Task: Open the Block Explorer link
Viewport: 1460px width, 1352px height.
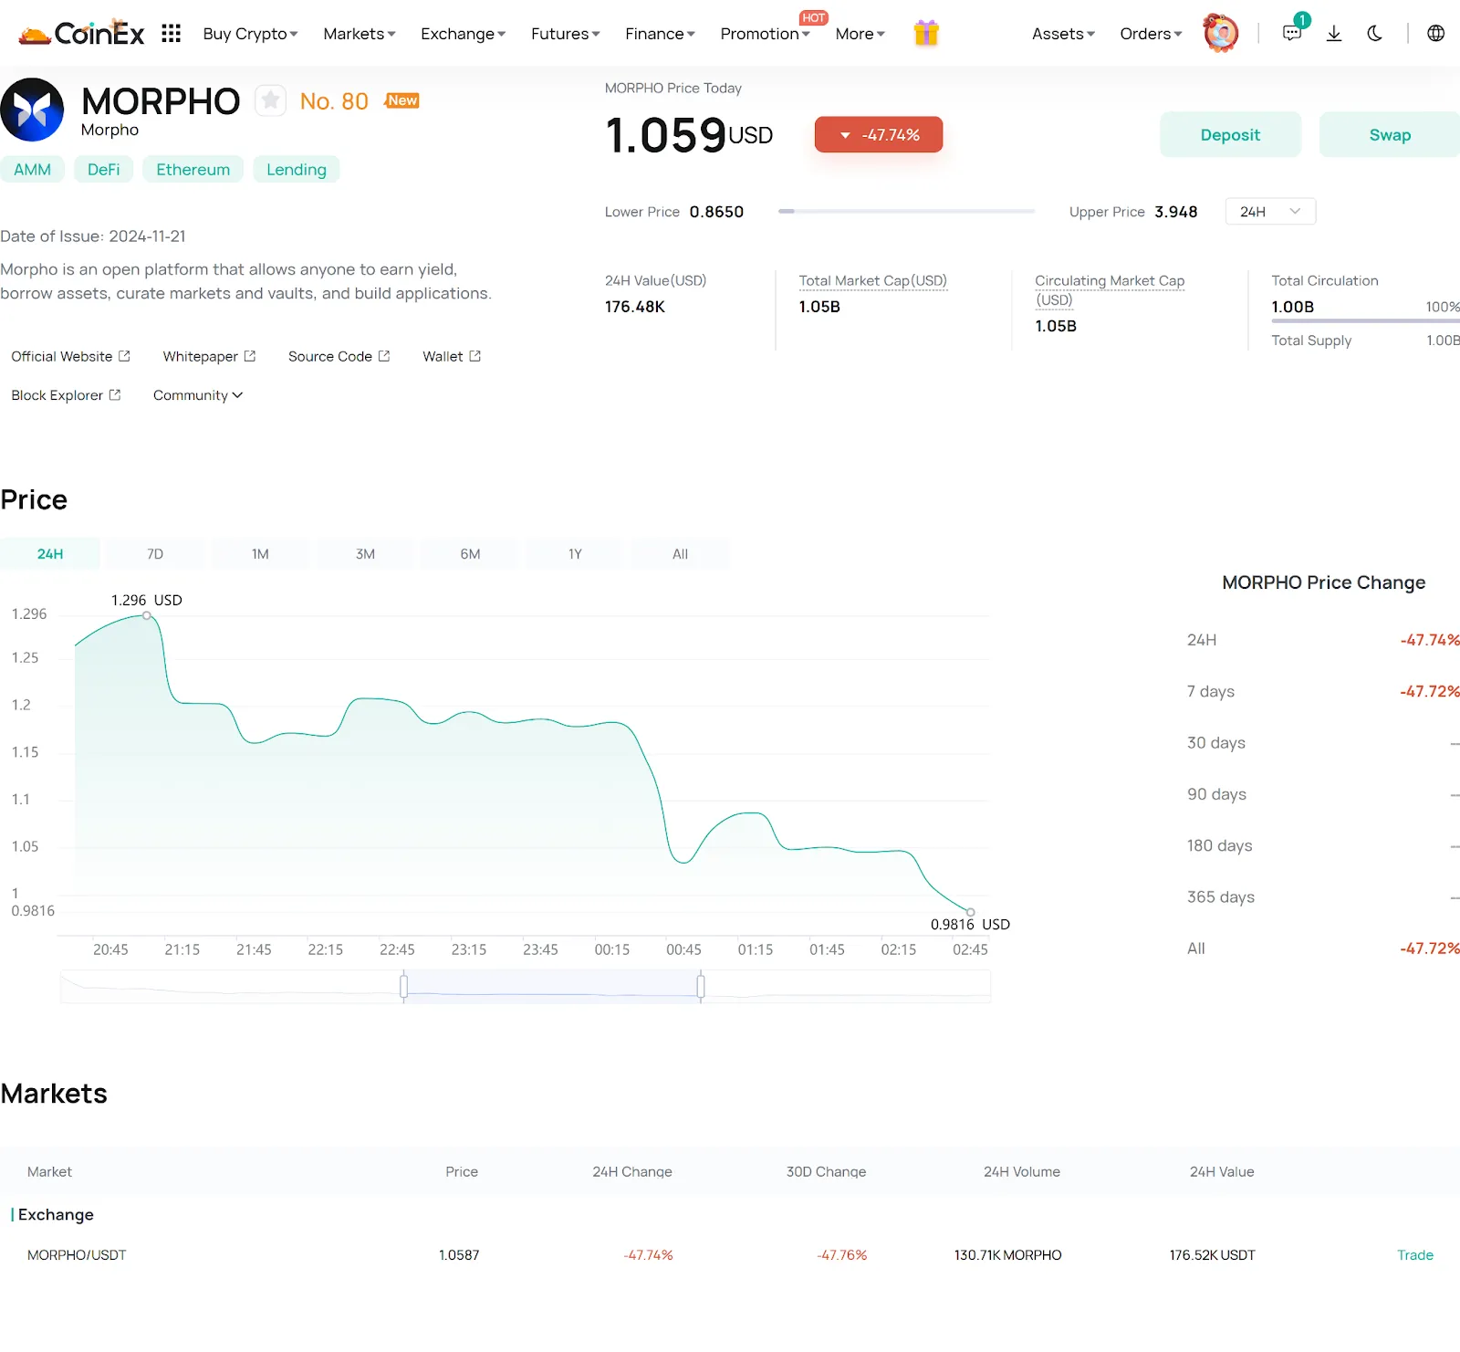Action: tap(66, 395)
